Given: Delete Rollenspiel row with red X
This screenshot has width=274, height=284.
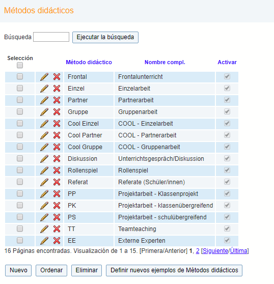Looking at the screenshot, I should coord(57,171).
